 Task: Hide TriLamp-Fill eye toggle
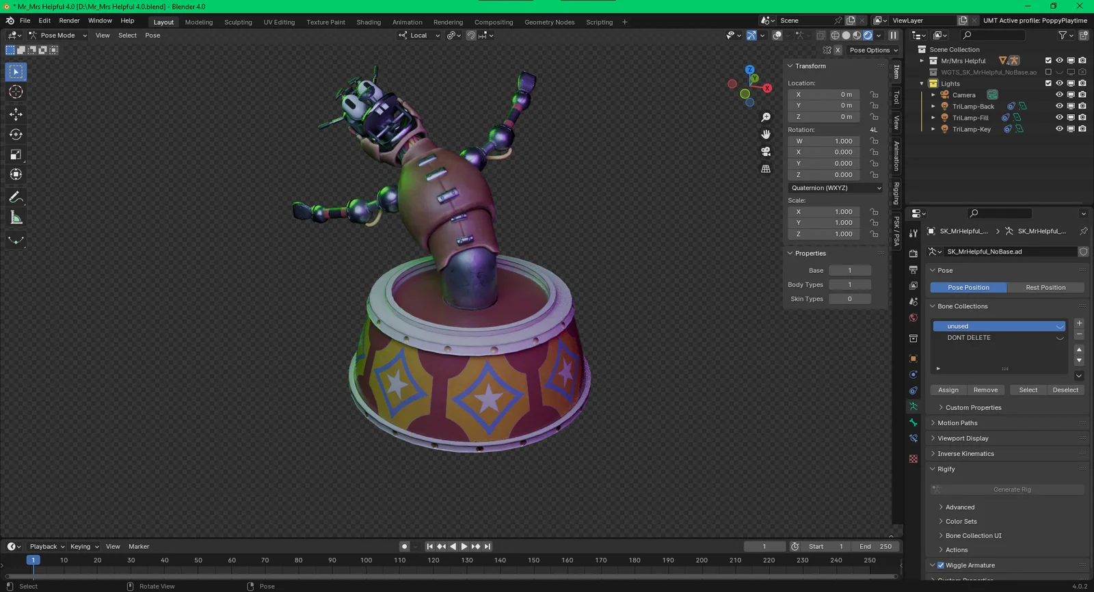1059,118
